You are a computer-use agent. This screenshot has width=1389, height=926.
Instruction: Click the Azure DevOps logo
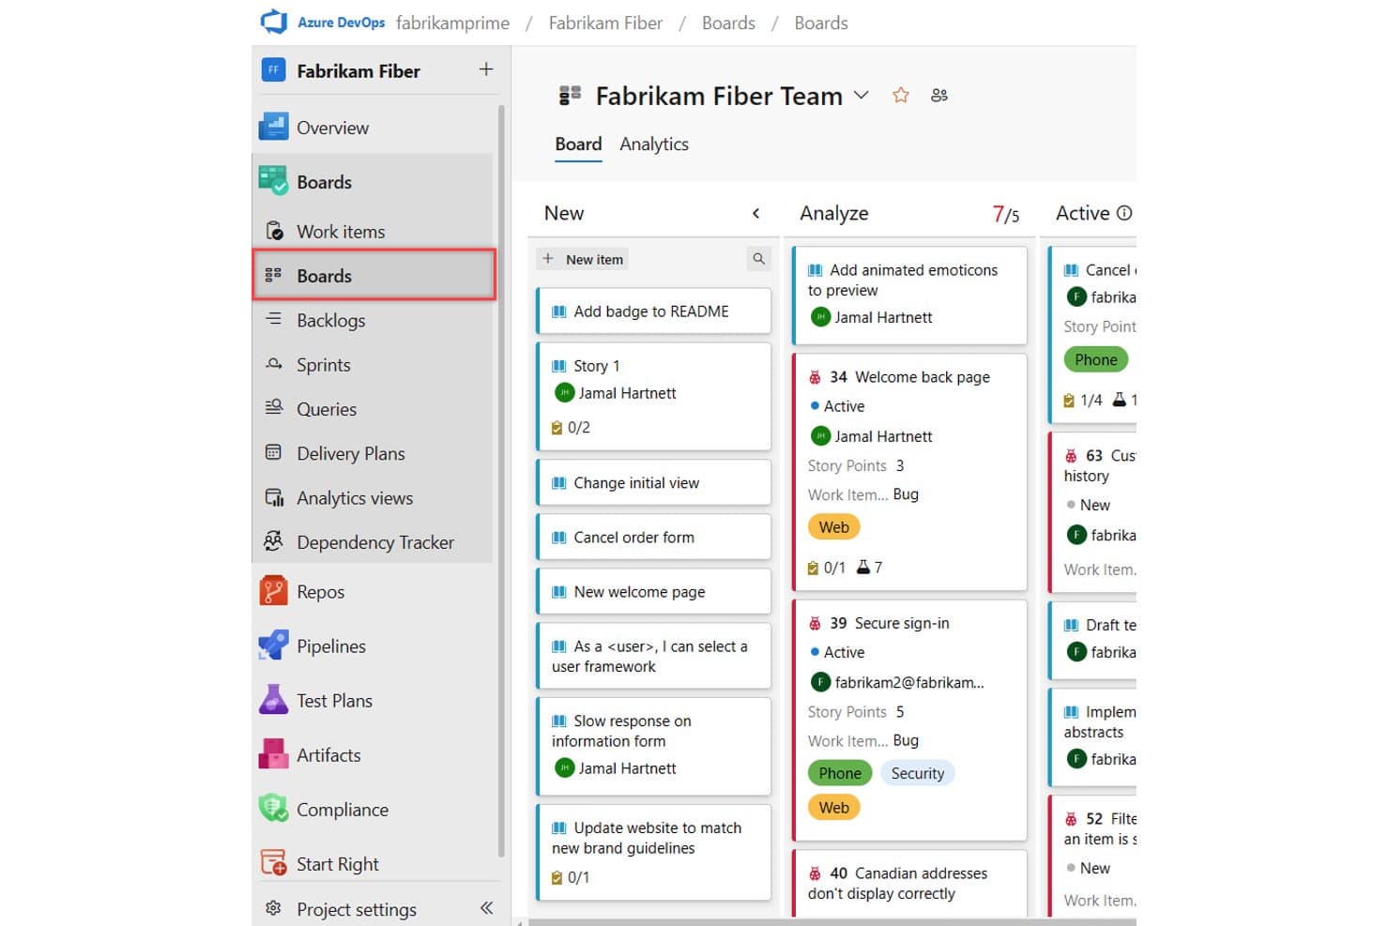pos(274,22)
